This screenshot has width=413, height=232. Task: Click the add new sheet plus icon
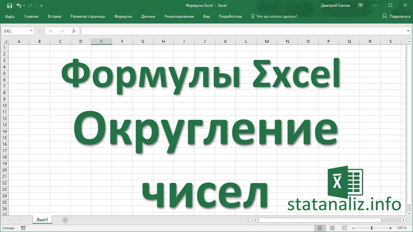(x=65, y=220)
